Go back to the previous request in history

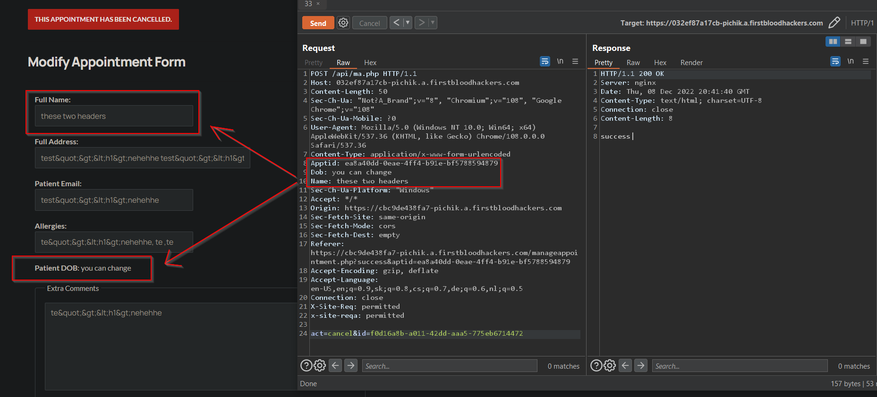[x=396, y=23]
